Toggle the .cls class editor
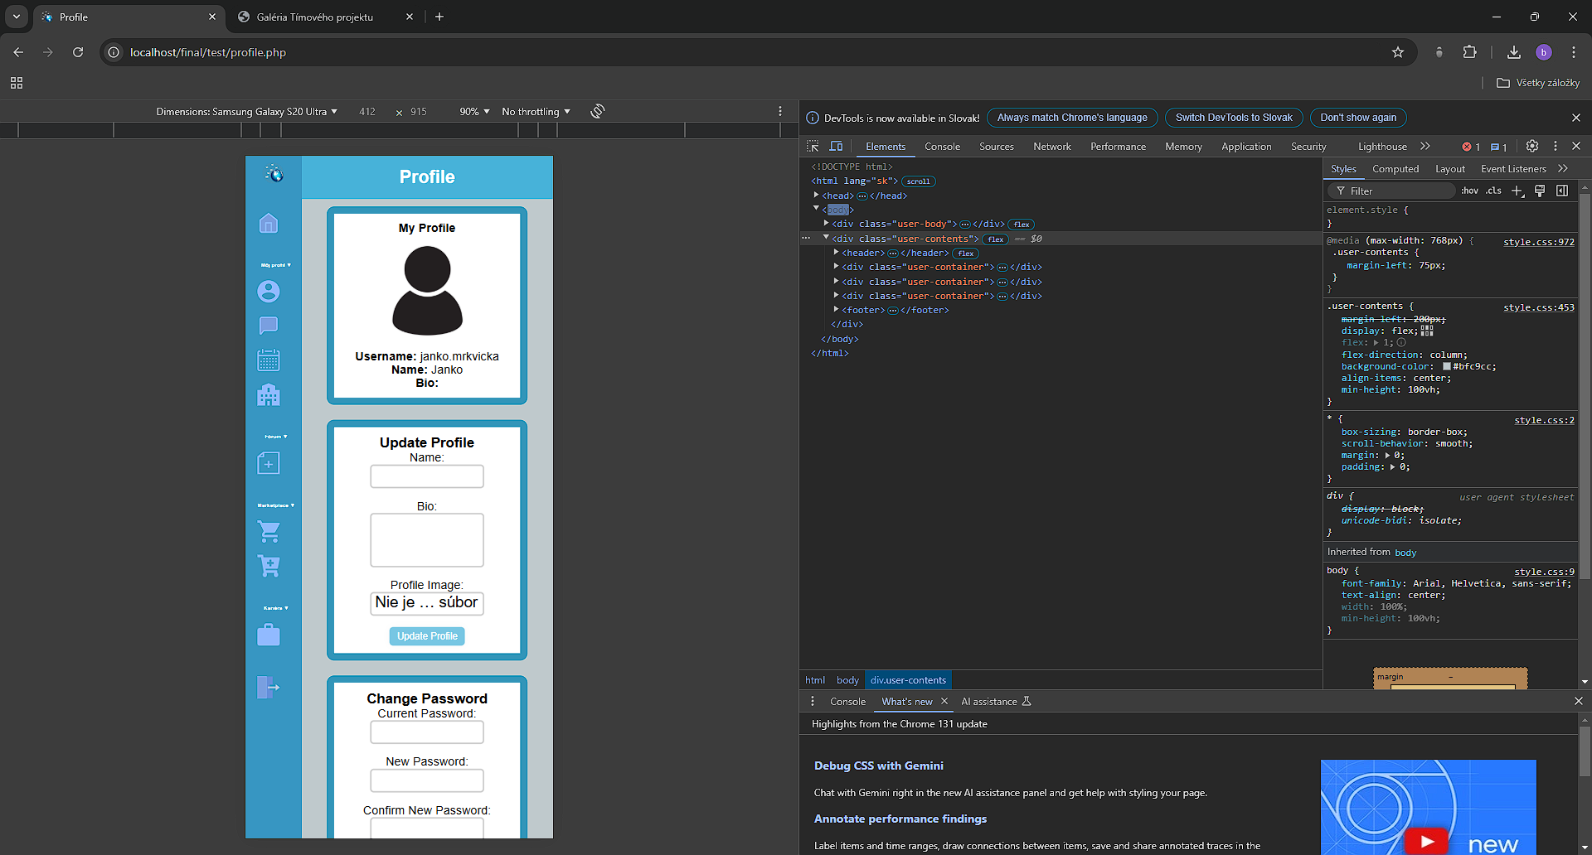 coord(1493,191)
